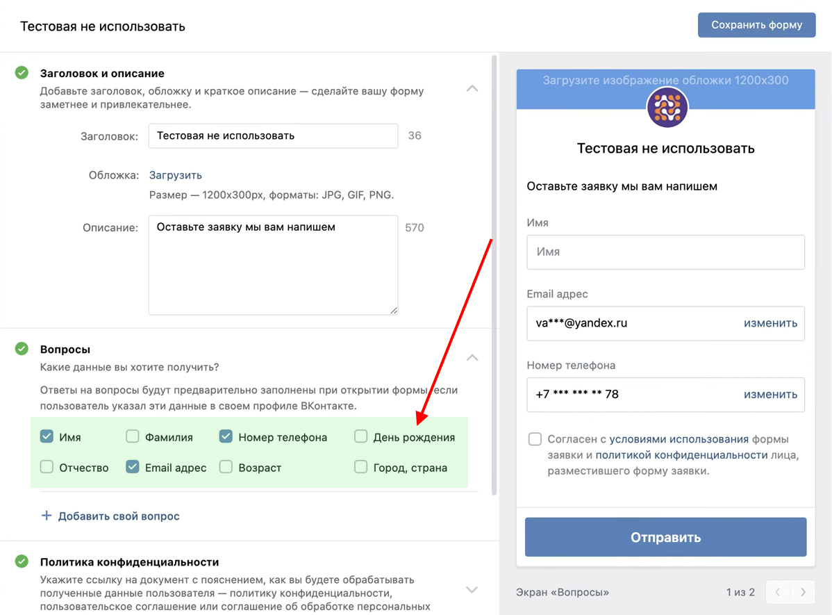This screenshot has height=615, width=832.
Task: Click the Отправить button in preview
Action: click(x=665, y=537)
